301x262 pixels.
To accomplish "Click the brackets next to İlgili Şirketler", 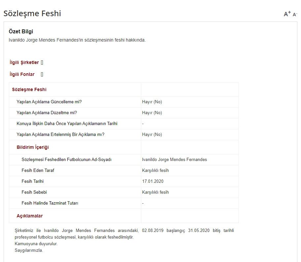I will (x=42, y=62).
